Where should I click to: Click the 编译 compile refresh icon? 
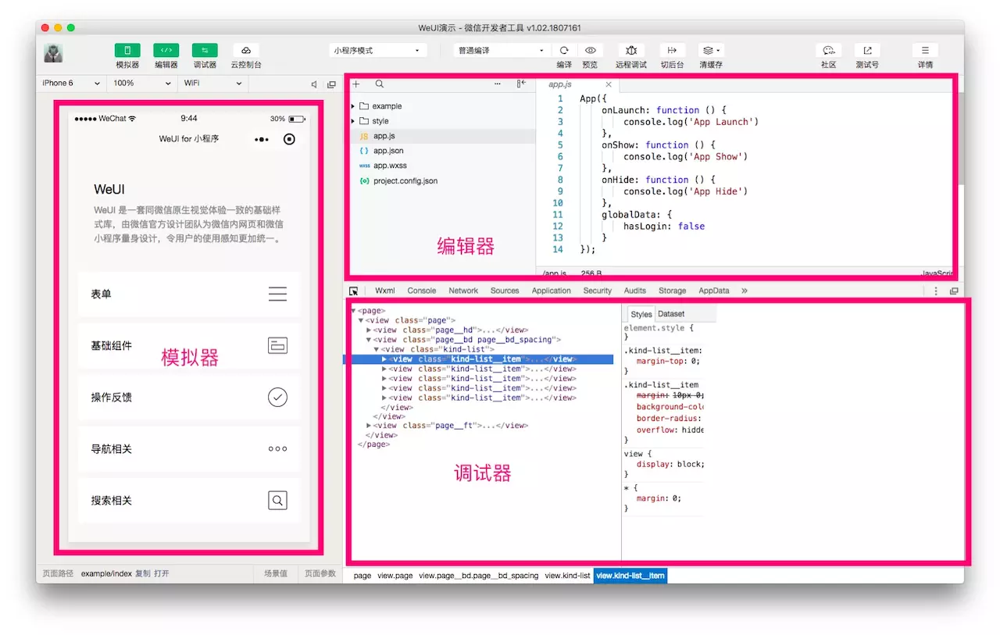pyautogui.click(x=564, y=50)
